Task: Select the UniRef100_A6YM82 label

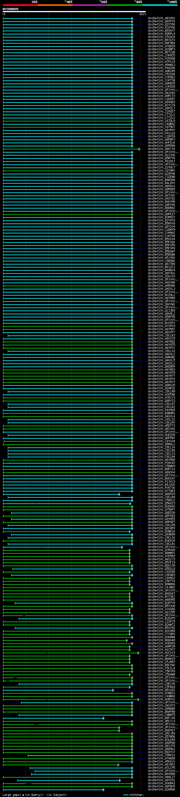Action: point(161,342)
